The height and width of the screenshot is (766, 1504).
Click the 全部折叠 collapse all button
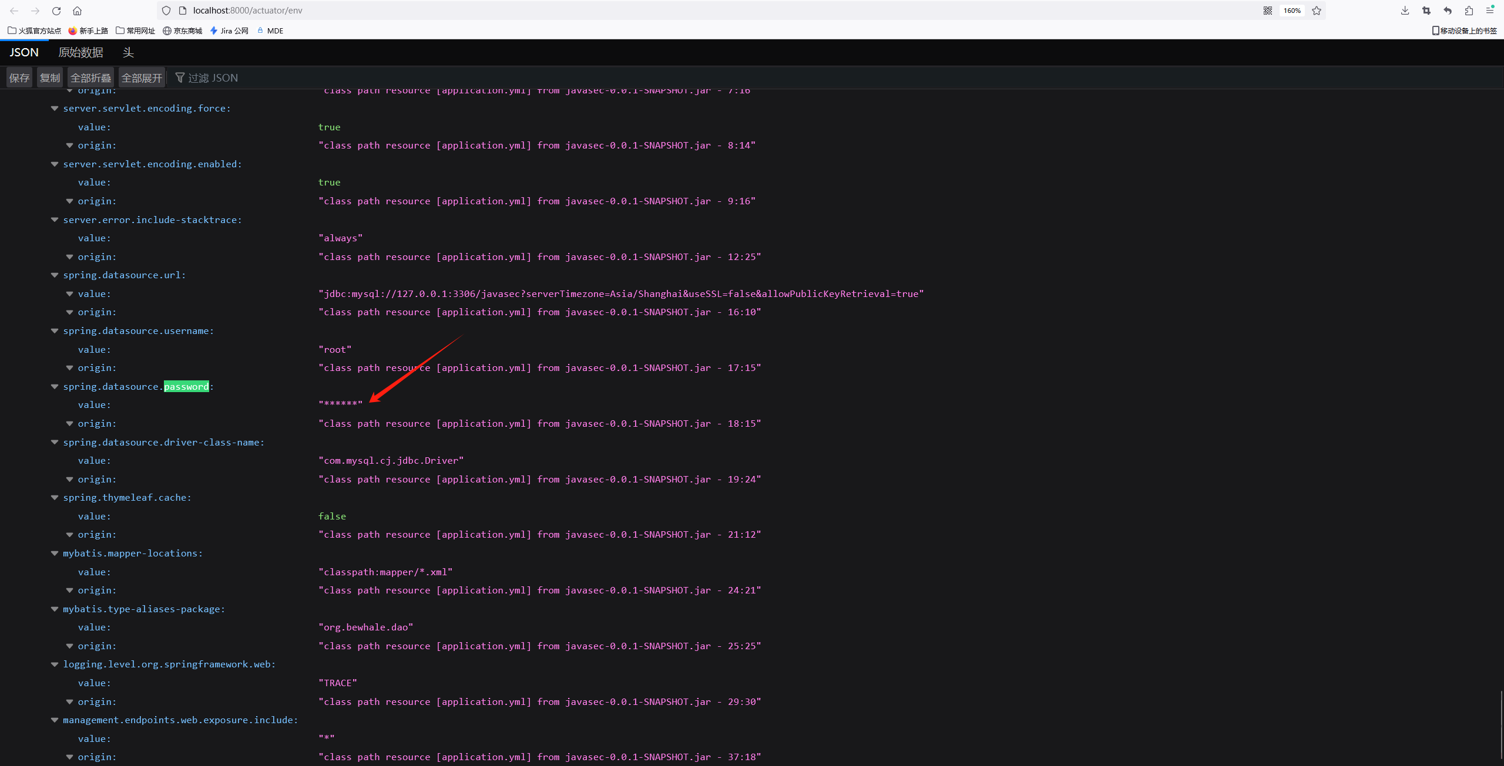coord(90,77)
